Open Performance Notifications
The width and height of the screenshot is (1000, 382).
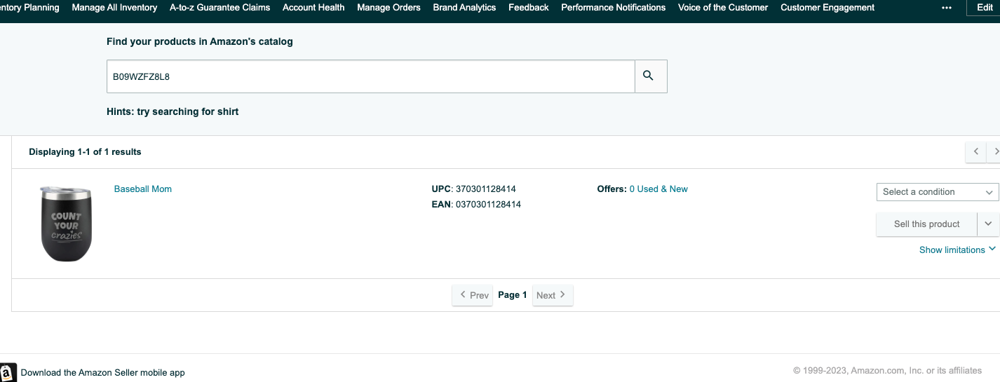pyautogui.click(x=614, y=8)
